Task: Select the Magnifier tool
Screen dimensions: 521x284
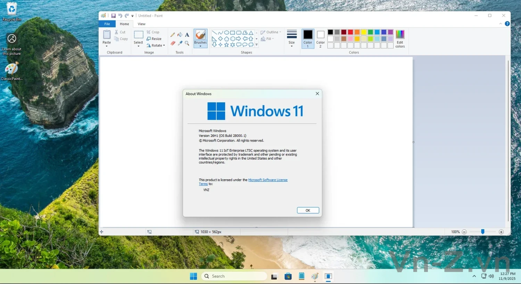Action: click(187, 43)
